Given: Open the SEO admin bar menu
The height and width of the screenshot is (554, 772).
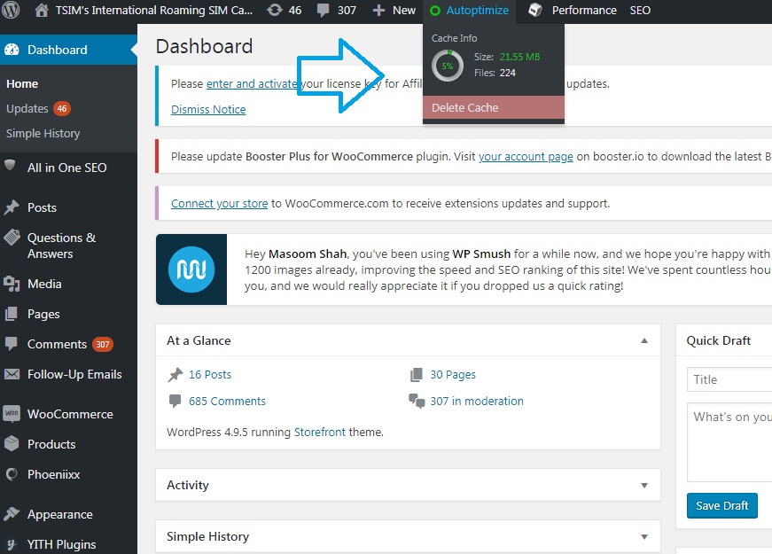Looking at the screenshot, I should (640, 11).
